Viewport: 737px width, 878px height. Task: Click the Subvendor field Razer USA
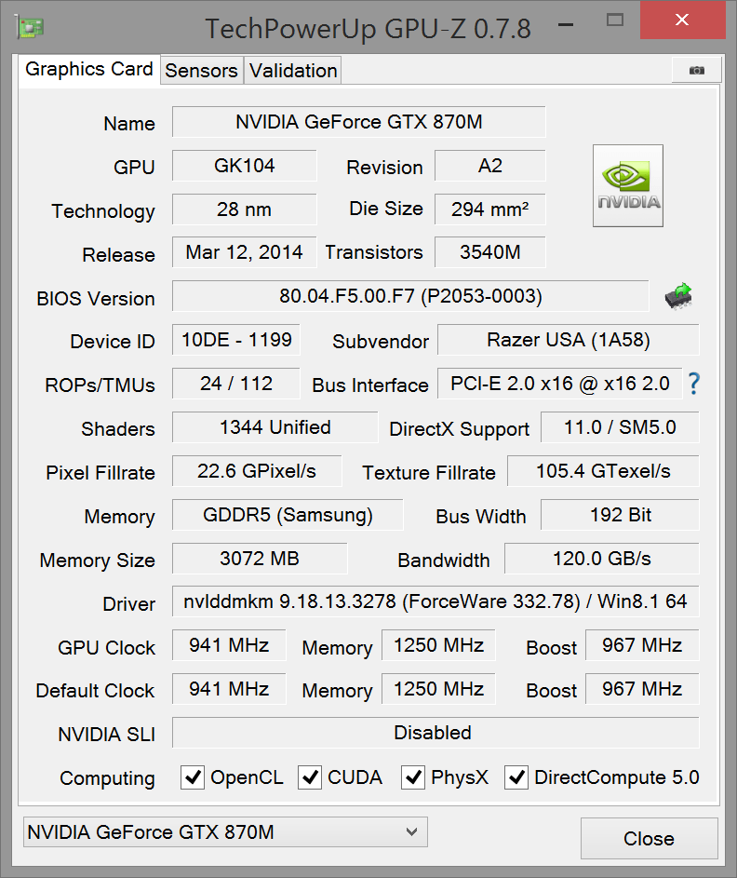(569, 340)
